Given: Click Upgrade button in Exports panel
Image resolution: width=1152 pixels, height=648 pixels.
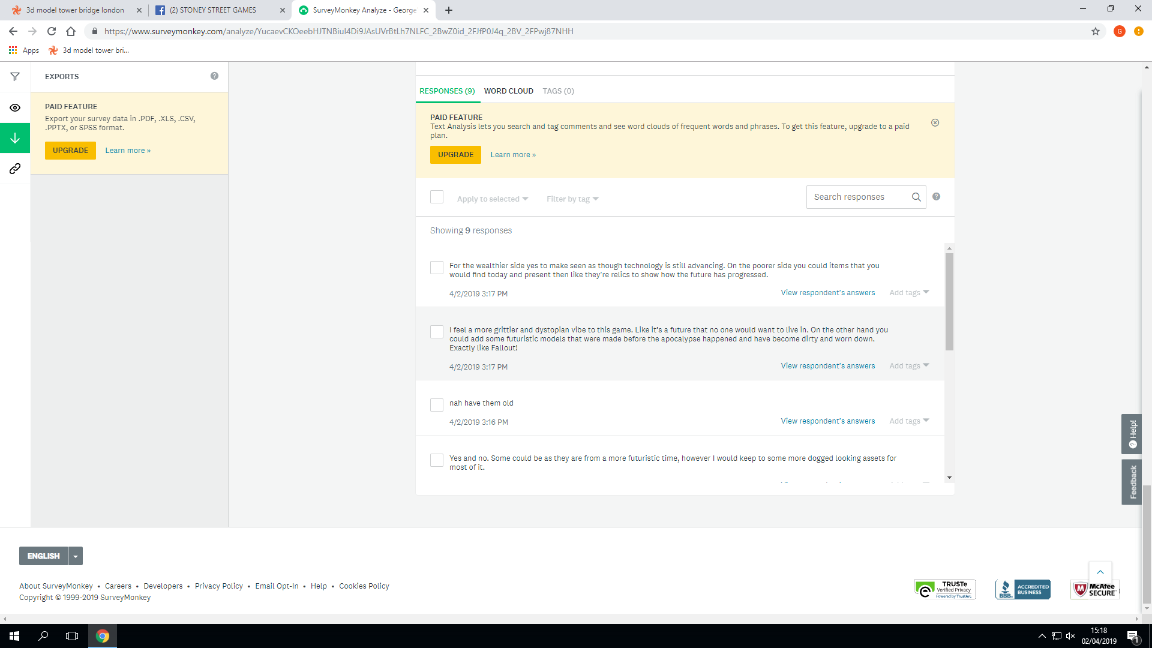Looking at the screenshot, I should click(x=70, y=151).
